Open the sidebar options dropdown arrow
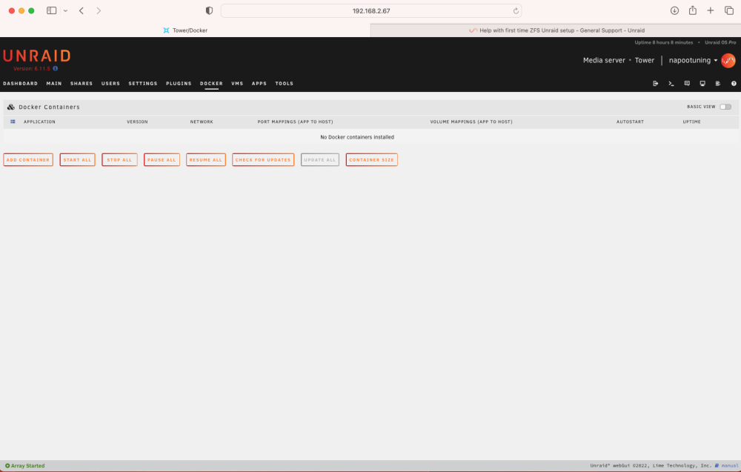Screen dimensions: 741x472 [65, 11]
